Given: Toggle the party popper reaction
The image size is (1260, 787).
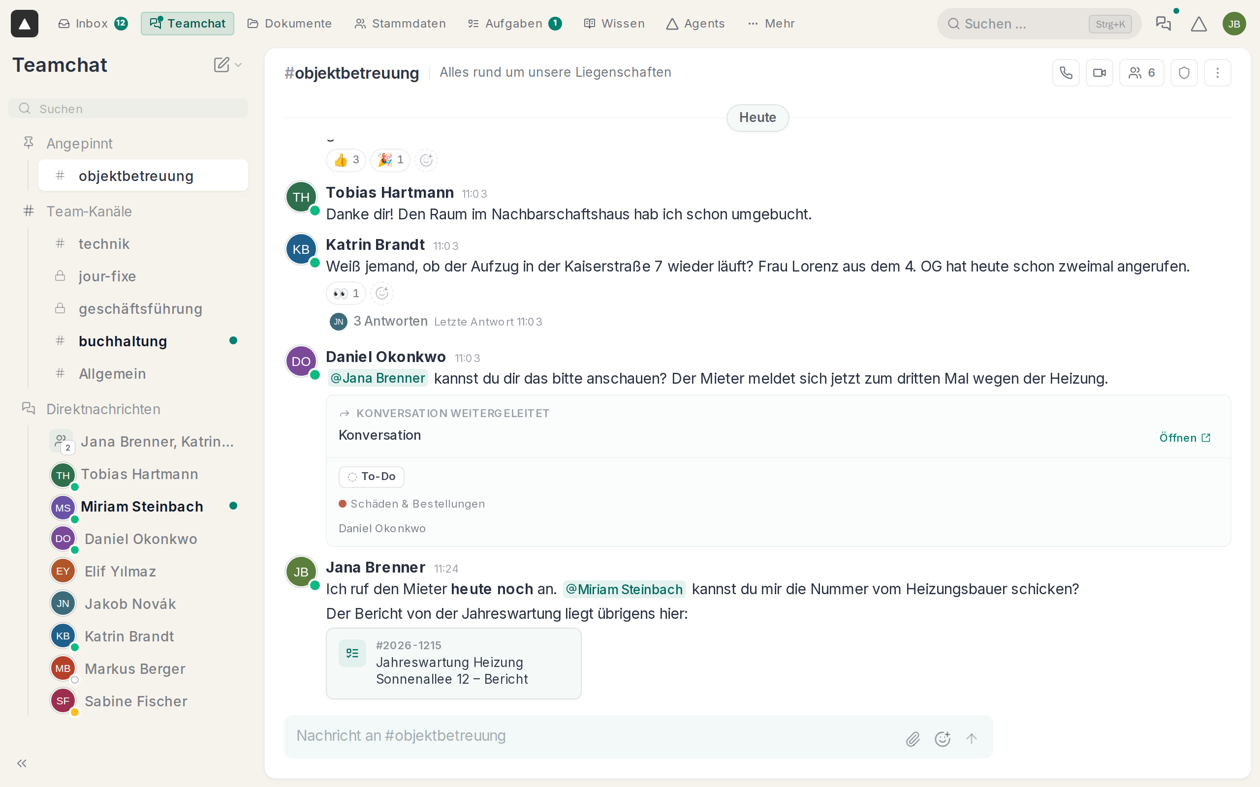Looking at the screenshot, I should [390, 160].
